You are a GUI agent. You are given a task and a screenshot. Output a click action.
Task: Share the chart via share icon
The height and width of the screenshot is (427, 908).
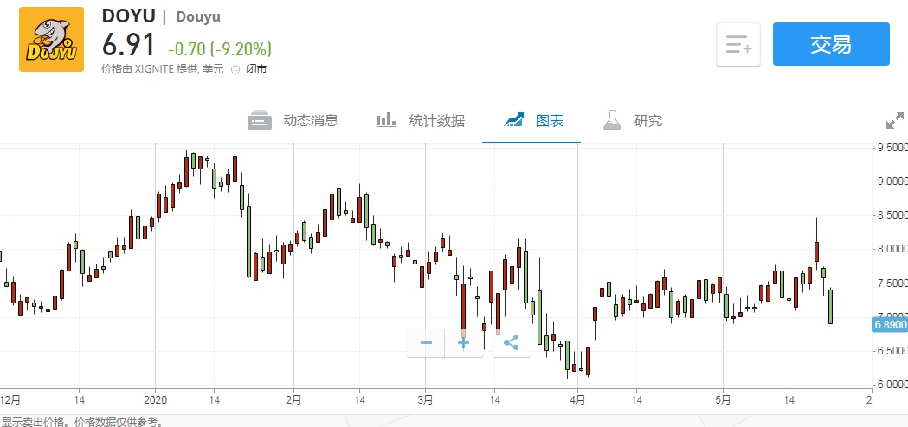click(x=511, y=343)
